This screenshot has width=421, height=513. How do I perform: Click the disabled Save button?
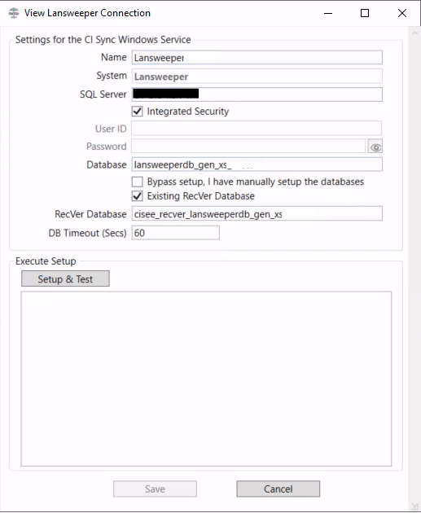click(155, 489)
